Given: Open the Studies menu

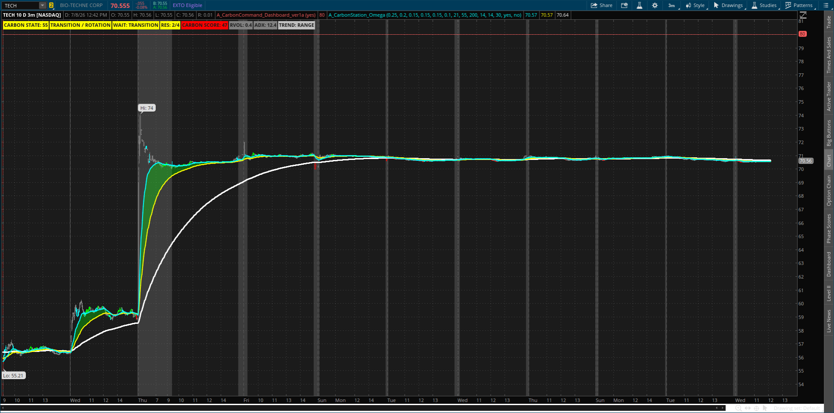Looking at the screenshot, I should pyautogui.click(x=764, y=5).
